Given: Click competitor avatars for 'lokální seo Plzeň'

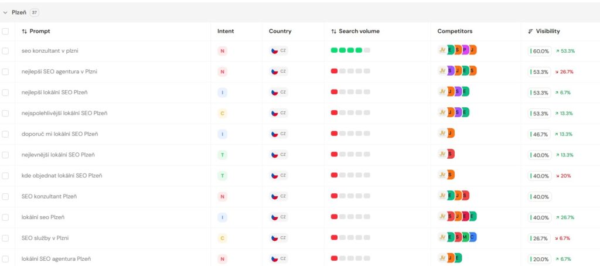Looking at the screenshot, I should [458, 216].
